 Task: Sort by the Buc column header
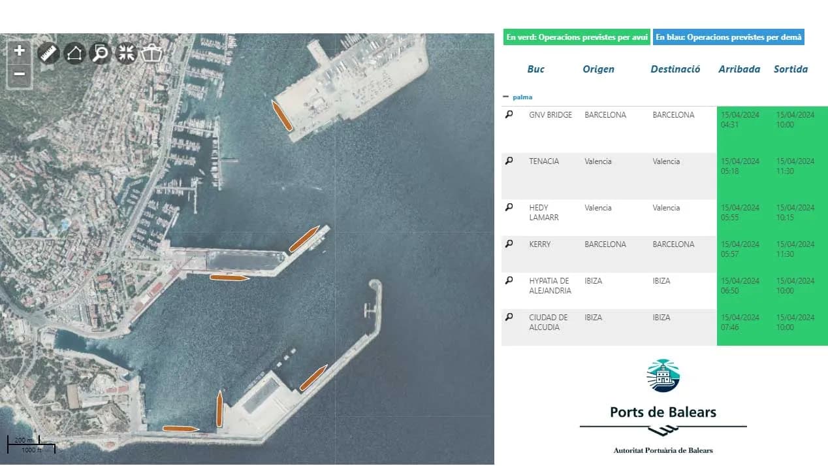(x=536, y=69)
